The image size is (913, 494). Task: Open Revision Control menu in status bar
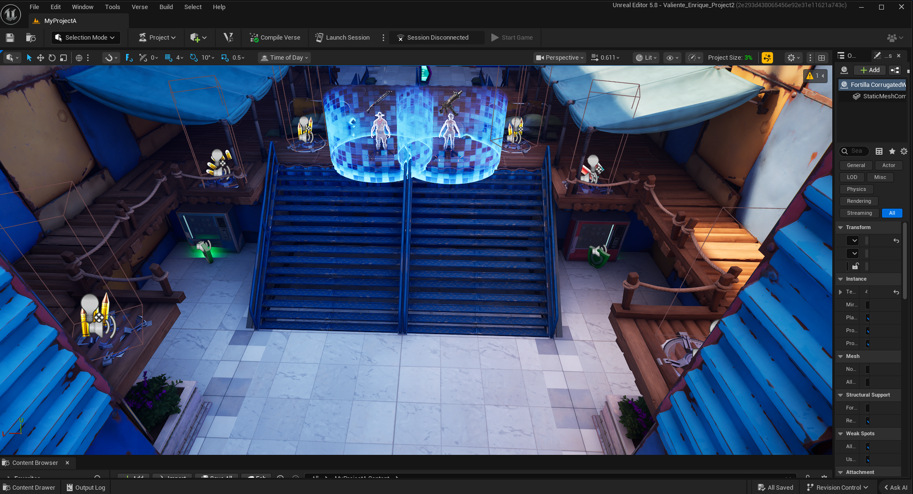(x=838, y=488)
